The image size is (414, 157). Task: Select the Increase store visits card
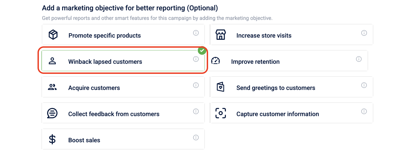pos(292,34)
